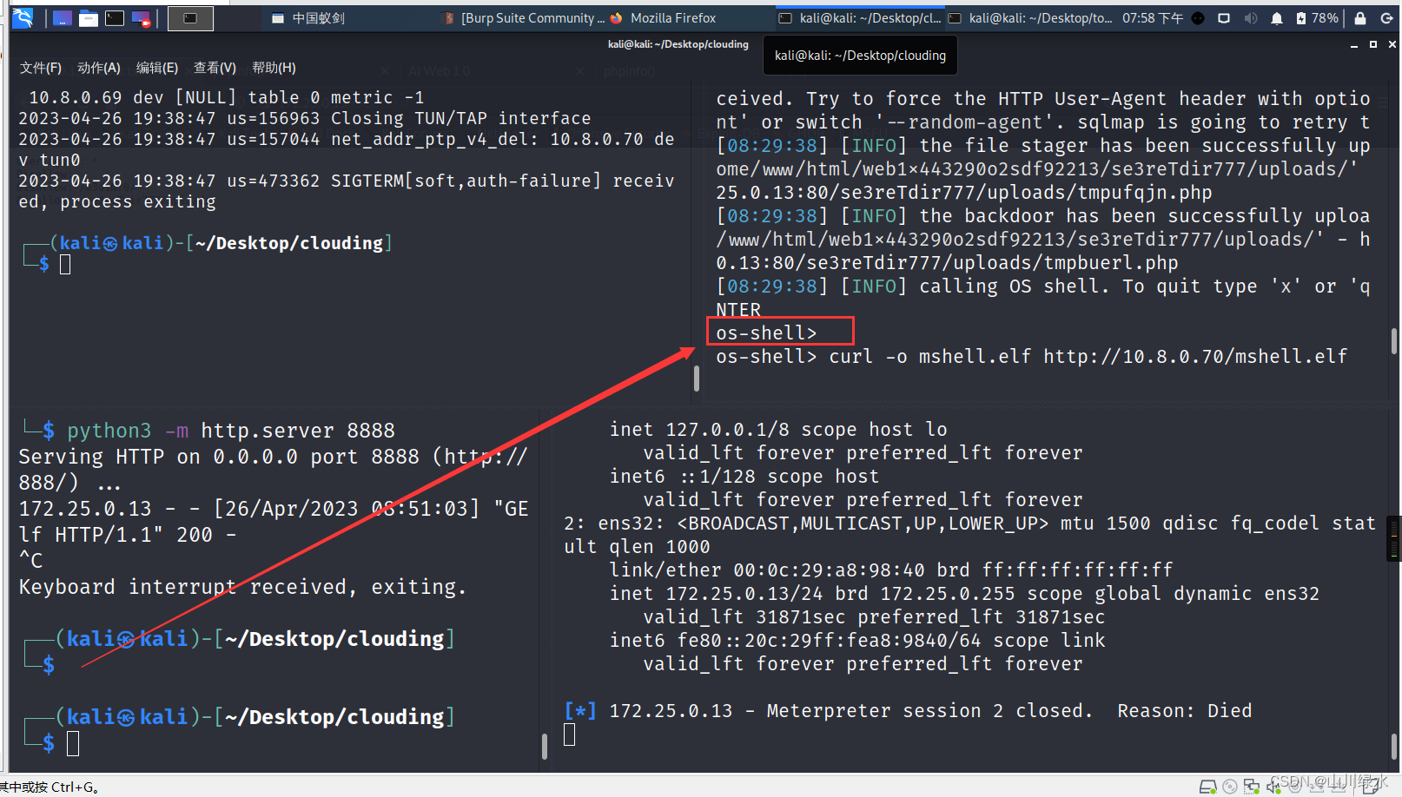Click the blue desktop launcher icon in the panel

[63, 18]
